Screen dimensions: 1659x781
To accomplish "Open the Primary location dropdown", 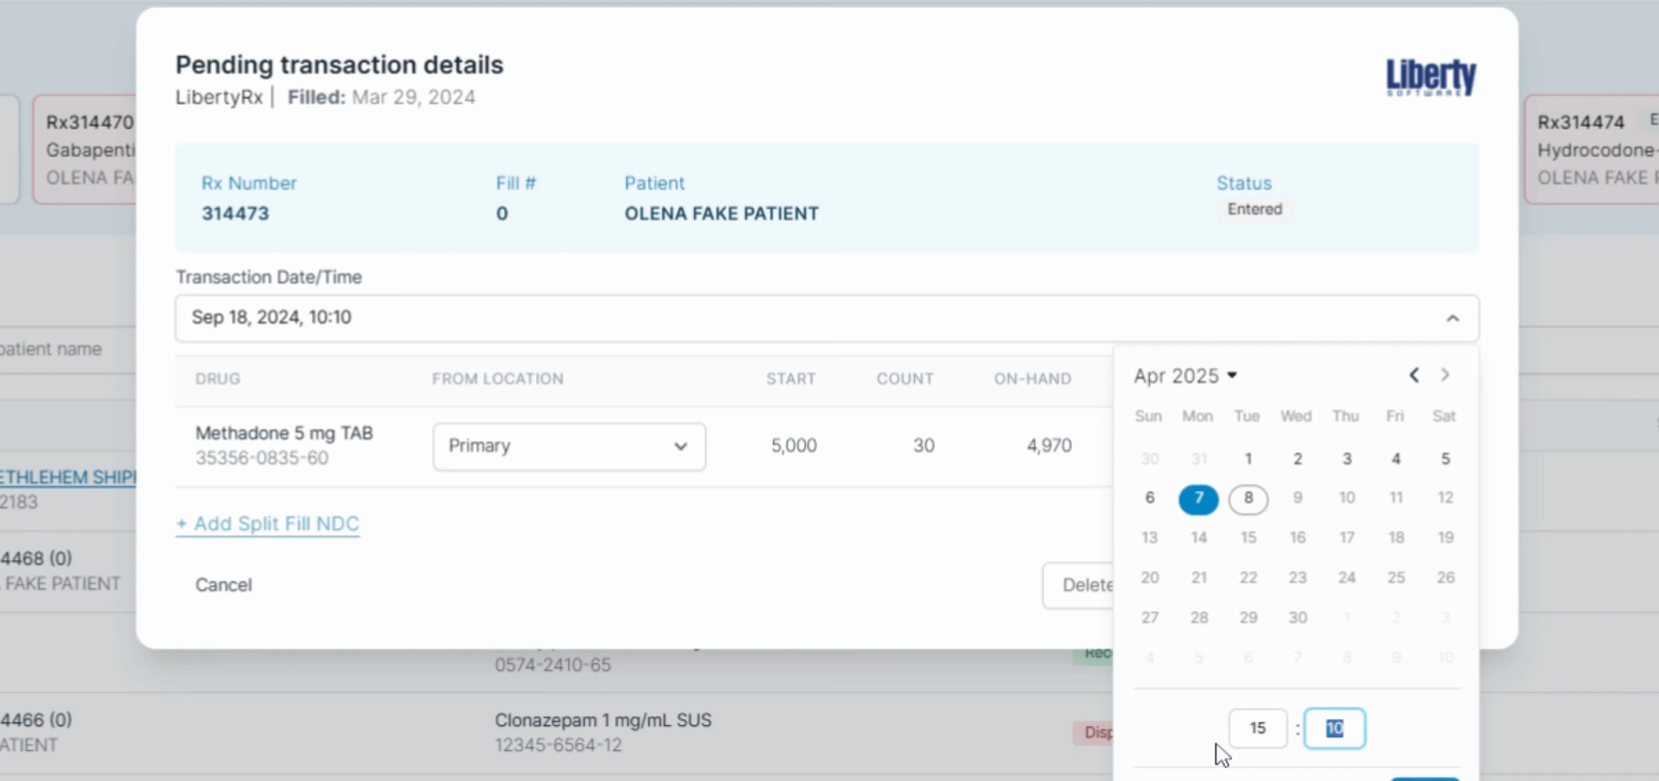I will (x=569, y=446).
